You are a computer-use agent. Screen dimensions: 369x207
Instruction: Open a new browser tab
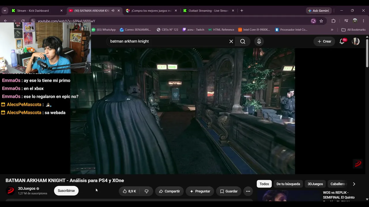tap(242, 11)
